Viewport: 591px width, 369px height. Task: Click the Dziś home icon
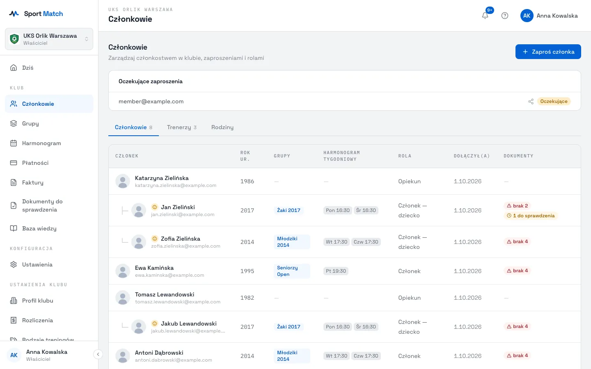pos(14,68)
